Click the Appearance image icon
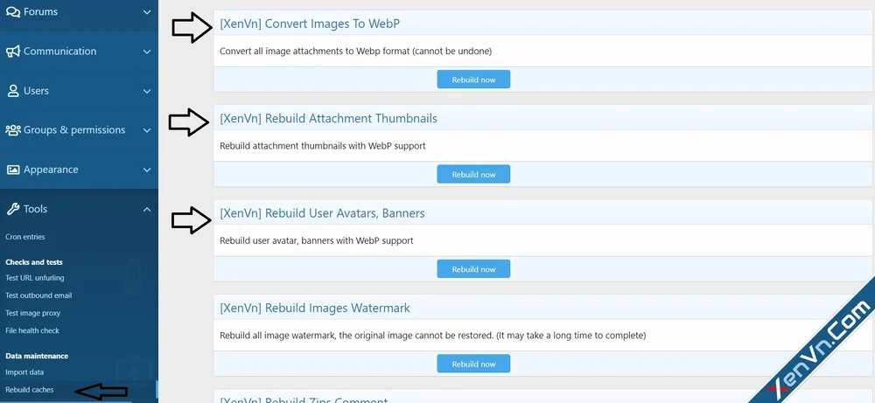Viewport: 875px width, 403px height. [13, 170]
